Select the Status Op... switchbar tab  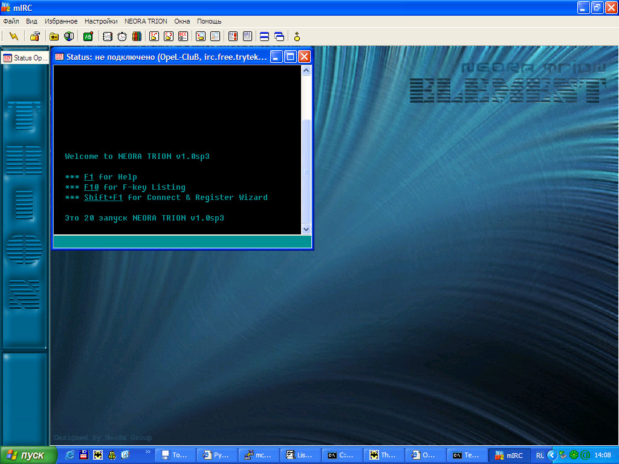[25, 58]
